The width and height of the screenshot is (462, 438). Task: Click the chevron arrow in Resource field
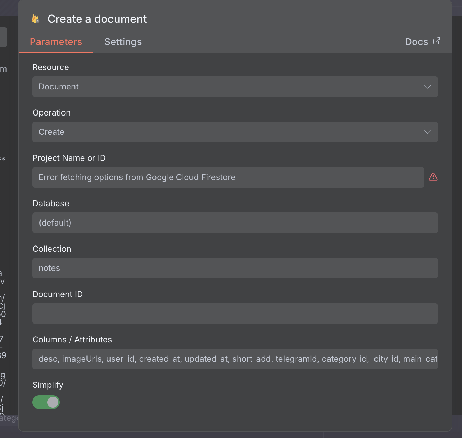click(x=428, y=87)
